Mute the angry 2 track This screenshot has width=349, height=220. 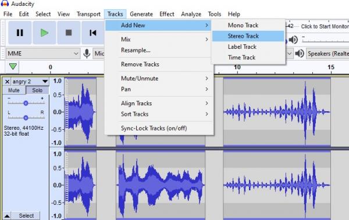14,90
